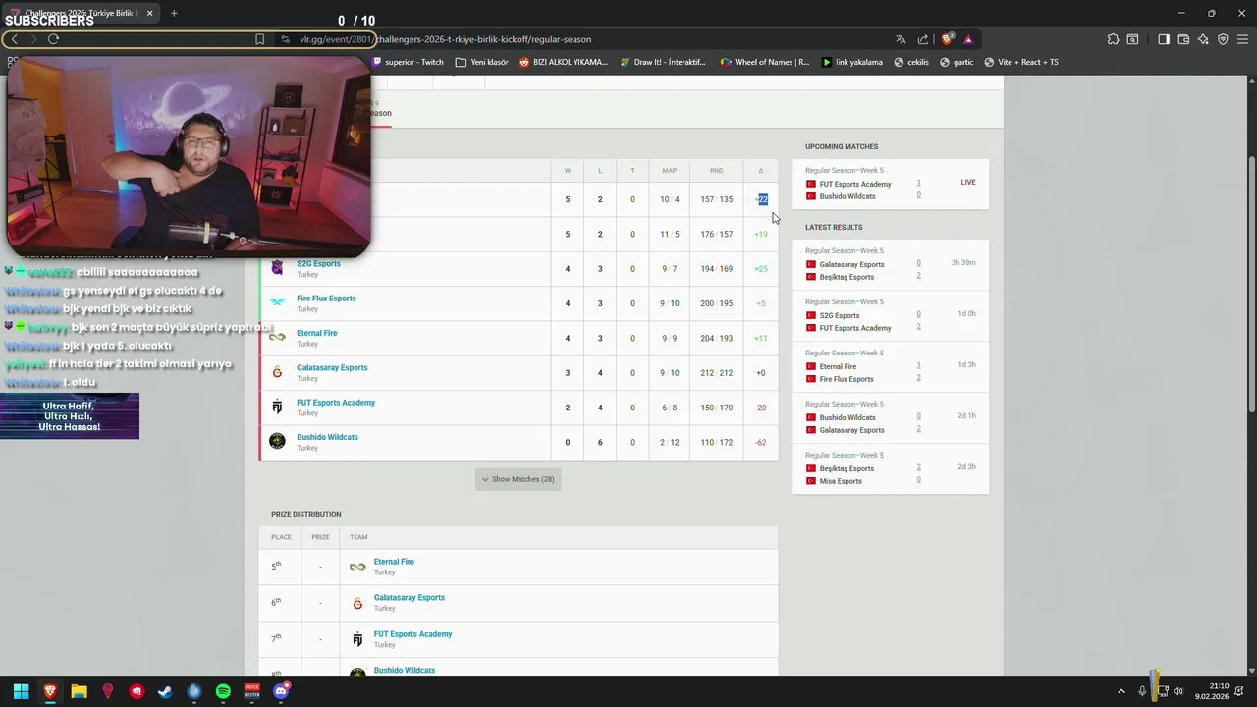Screen dimensions: 1257x707
Task: Click the highlighted +22 round difference value
Action: pos(762,199)
